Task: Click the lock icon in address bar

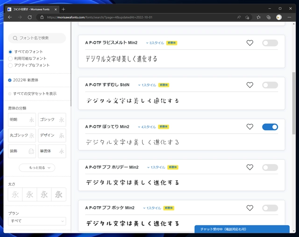Action: coord(42,17)
